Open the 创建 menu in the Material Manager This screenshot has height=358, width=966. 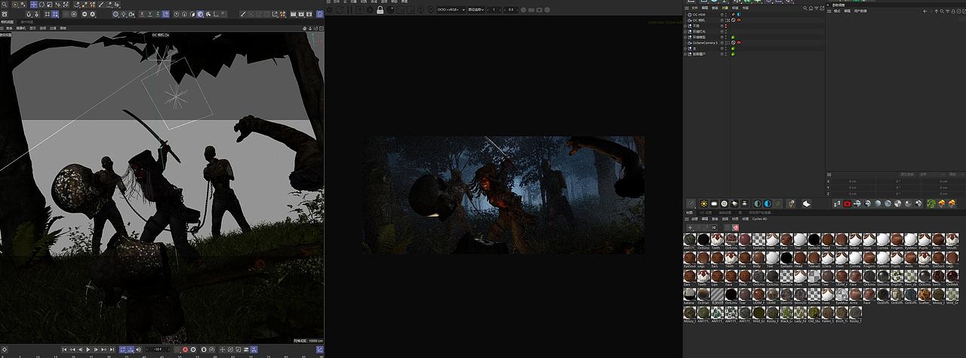click(x=694, y=219)
